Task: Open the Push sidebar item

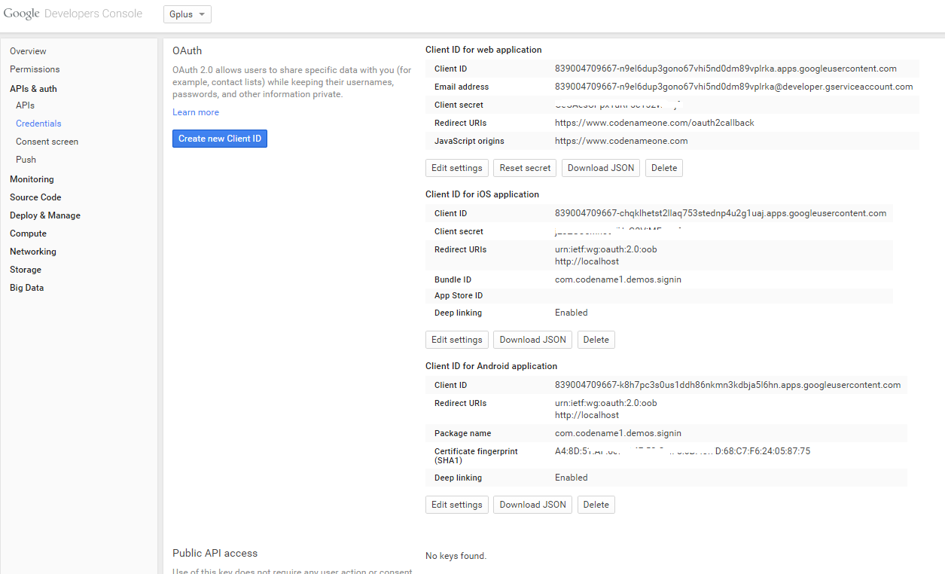Action: point(26,160)
